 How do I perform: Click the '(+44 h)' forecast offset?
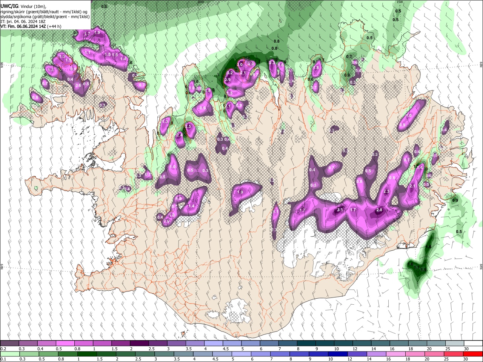54,26
